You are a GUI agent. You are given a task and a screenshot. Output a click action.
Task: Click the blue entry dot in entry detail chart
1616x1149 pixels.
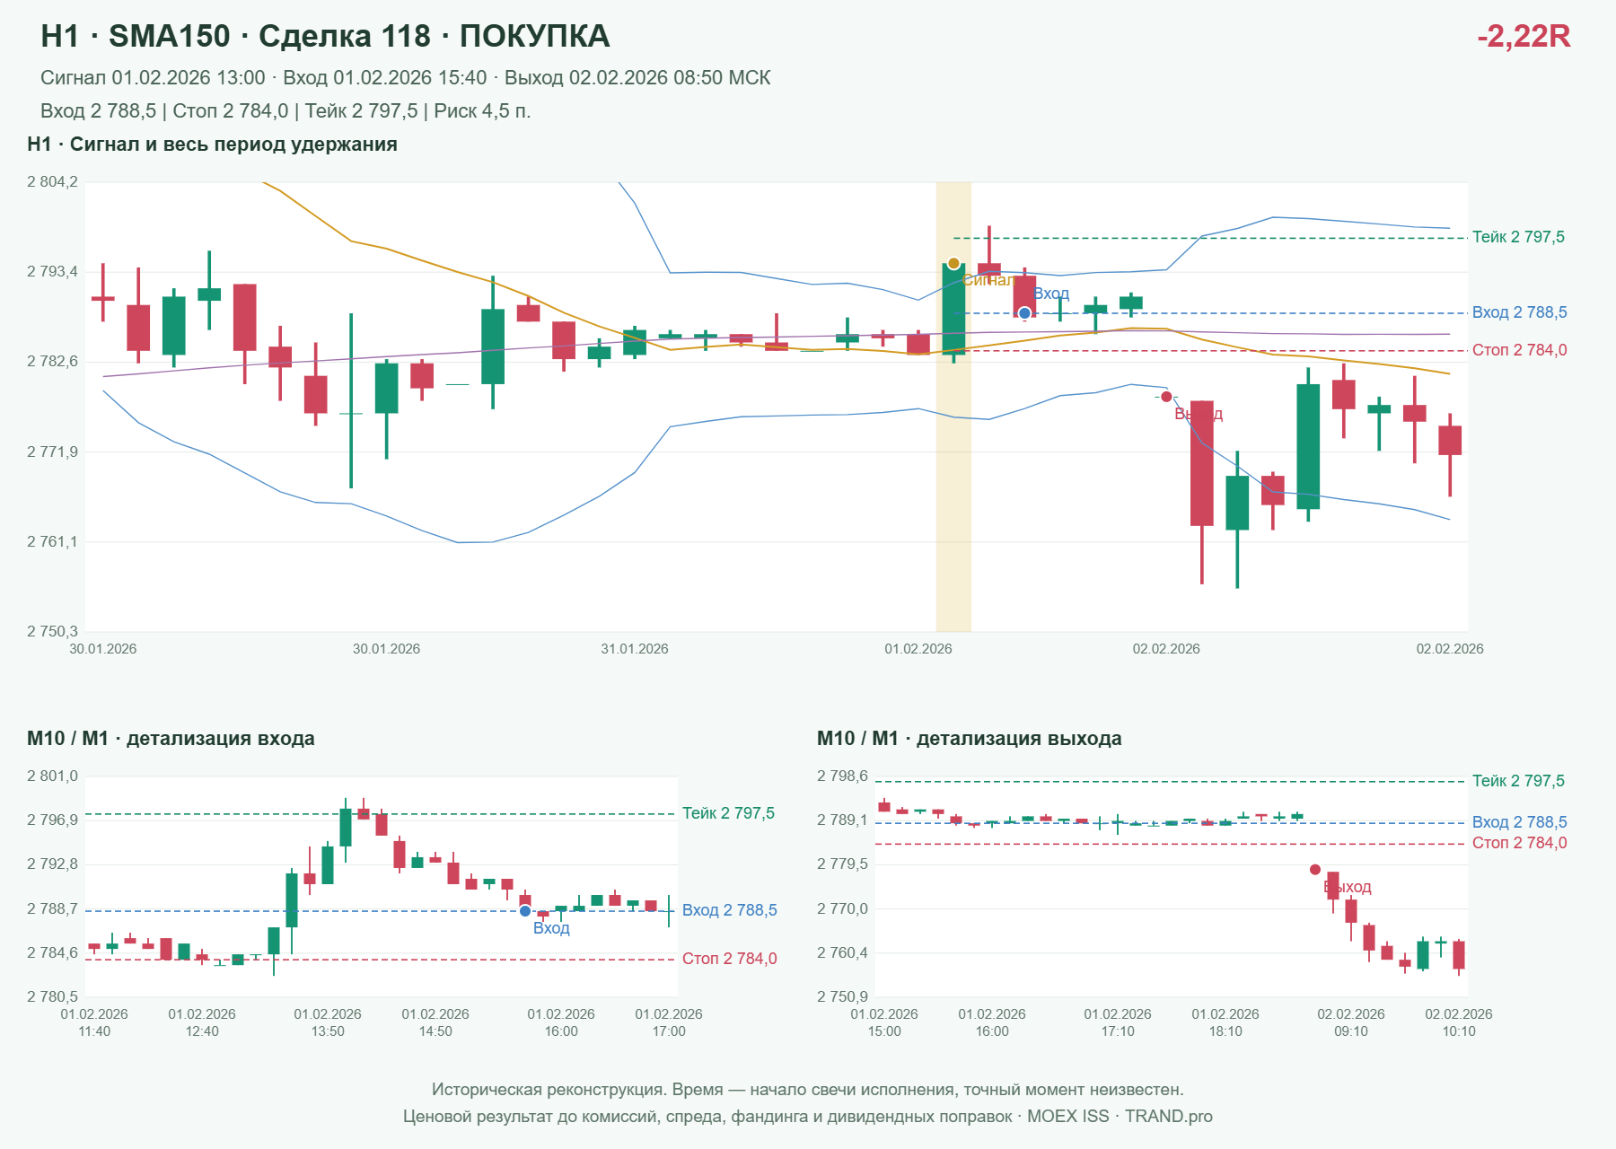(x=525, y=911)
